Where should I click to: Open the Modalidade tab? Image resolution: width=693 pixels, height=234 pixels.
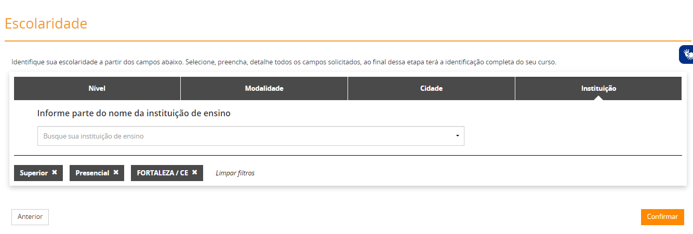(264, 89)
